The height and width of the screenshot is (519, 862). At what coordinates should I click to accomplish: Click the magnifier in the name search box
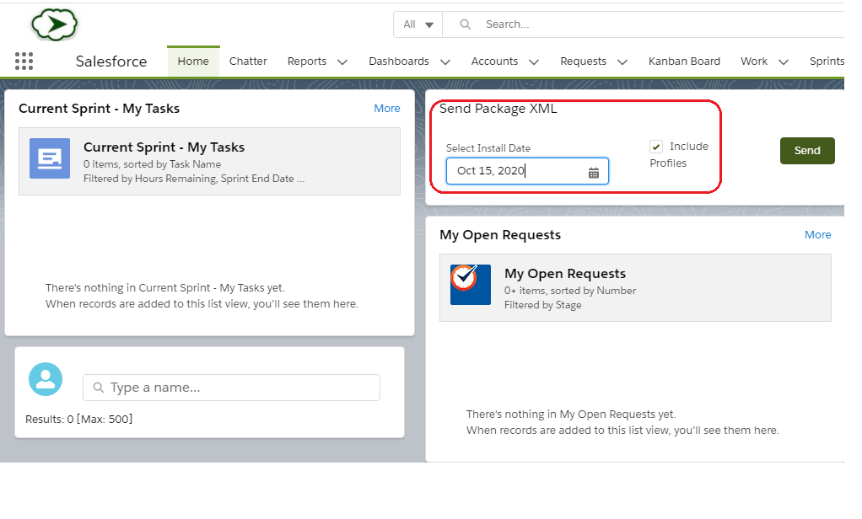pos(98,388)
